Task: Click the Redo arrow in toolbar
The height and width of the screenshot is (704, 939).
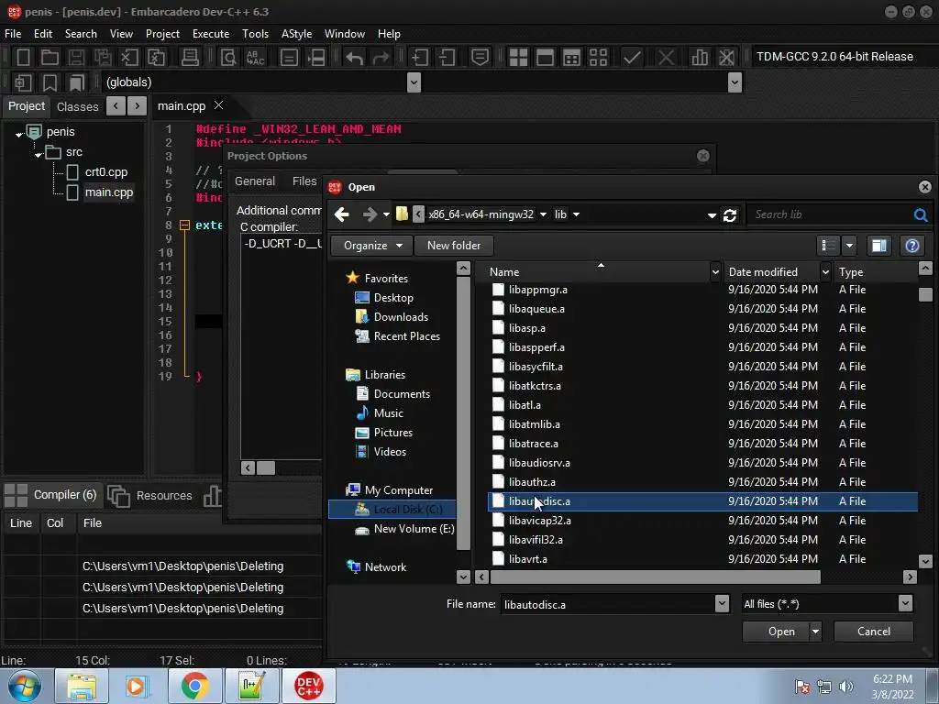Action: click(381, 58)
